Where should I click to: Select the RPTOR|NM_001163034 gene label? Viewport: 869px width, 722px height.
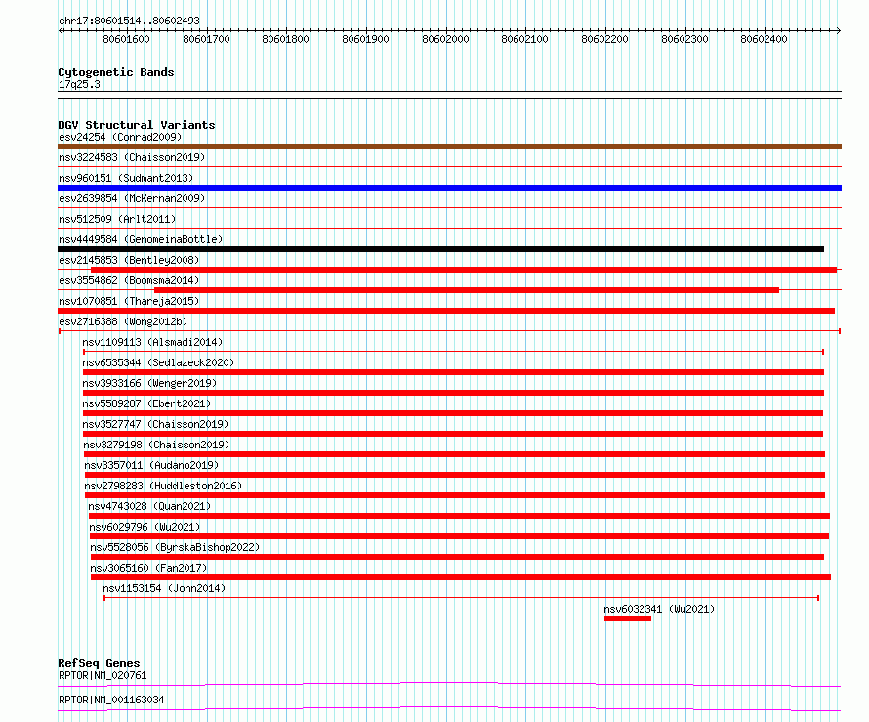[x=111, y=700]
